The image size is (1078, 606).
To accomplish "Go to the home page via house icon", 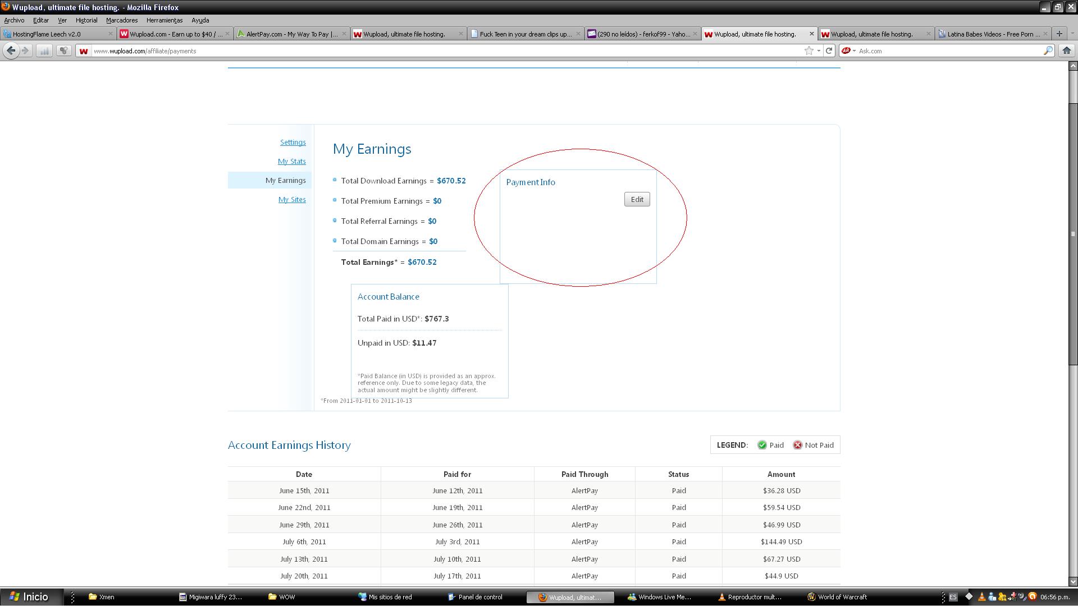I will tap(1066, 50).
